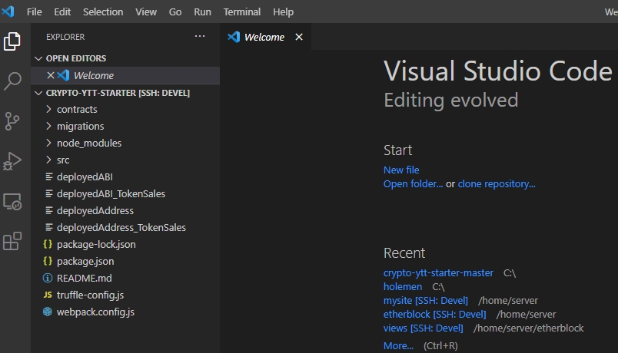
Task: Open webpack.config.js in the explorer
Action: point(125,312)
